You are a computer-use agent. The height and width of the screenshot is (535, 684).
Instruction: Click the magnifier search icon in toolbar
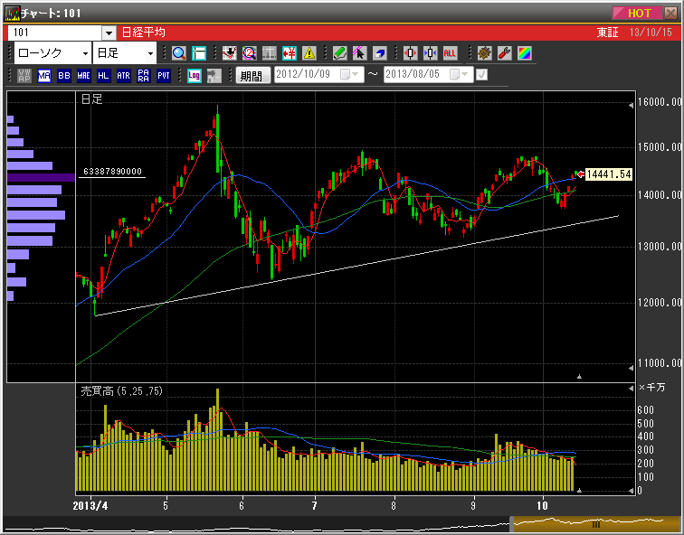click(178, 53)
